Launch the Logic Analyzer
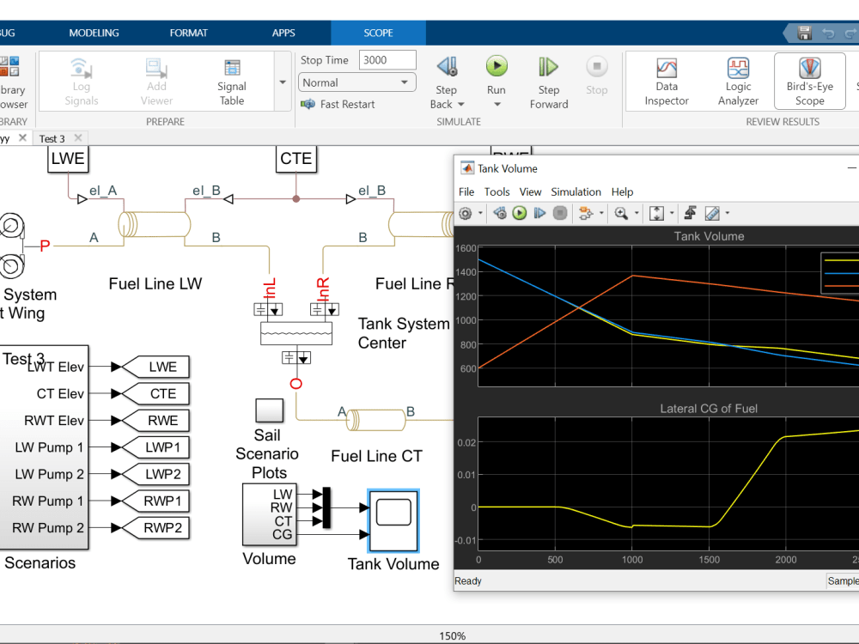This screenshot has width=859, height=644. (x=738, y=80)
